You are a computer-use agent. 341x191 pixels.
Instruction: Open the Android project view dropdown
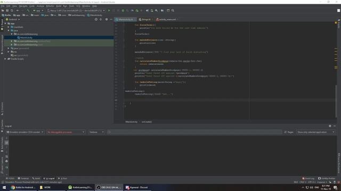(13, 19)
